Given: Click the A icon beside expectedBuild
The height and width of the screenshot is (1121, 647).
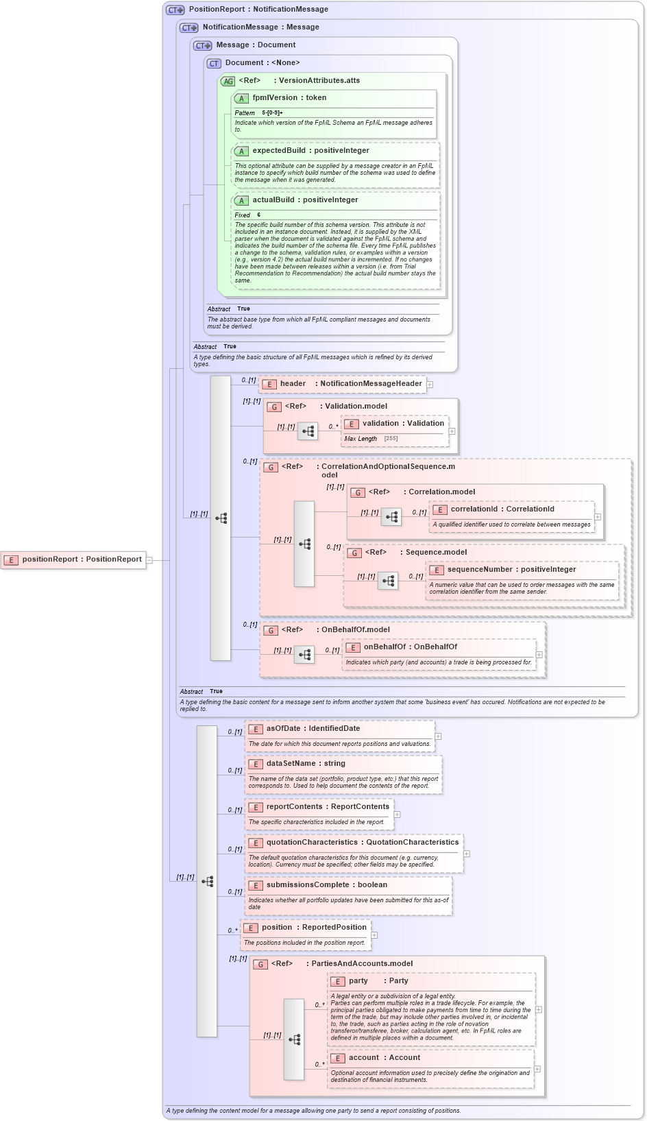Looking at the screenshot, I should pos(241,151).
